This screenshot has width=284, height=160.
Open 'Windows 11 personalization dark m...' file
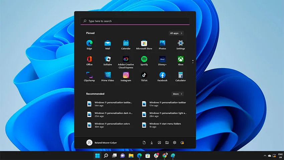click(110, 114)
